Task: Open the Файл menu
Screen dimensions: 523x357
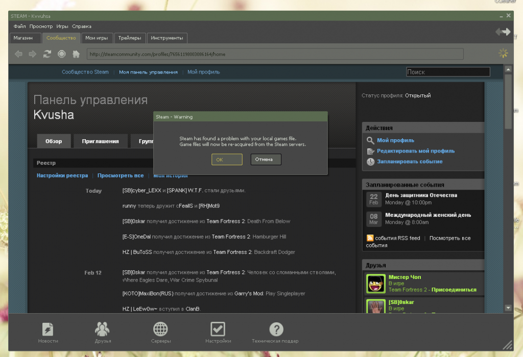Action: (x=20, y=27)
